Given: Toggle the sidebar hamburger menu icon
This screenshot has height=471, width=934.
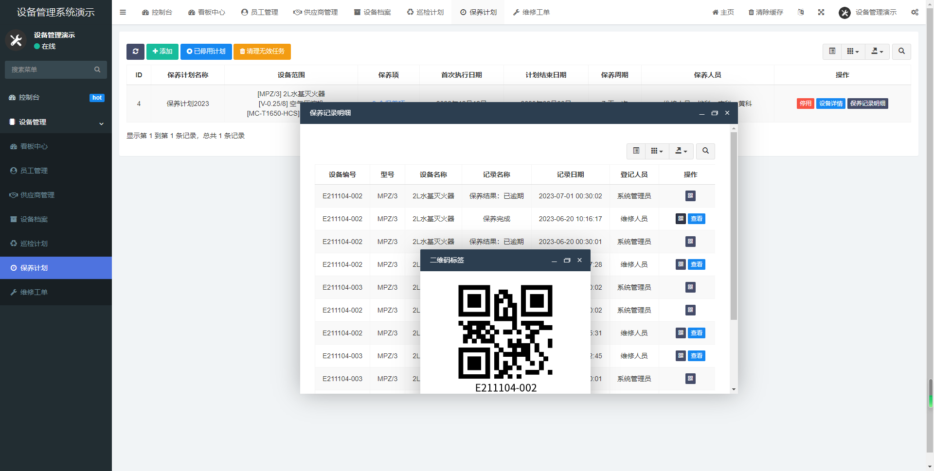Looking at the screenshot, I should pyautogui.click(x=123, y=12).
